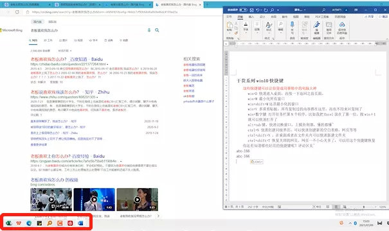The image size is (389, 231).
Task: Open WPS from the taskbar
Action: click(x=19, y=223)
